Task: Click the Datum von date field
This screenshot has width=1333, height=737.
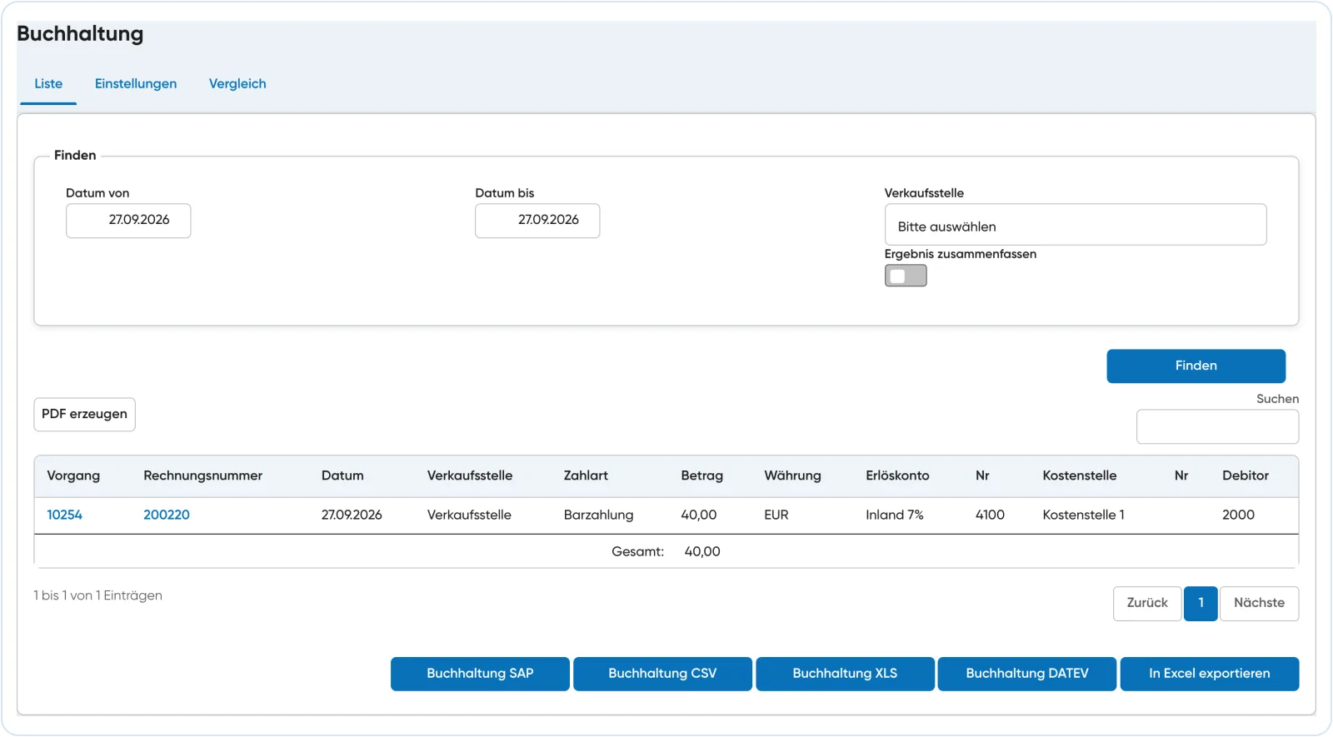Action: [x=128, y=221]
